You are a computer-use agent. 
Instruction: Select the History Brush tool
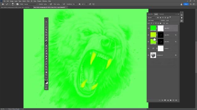pos(46,48)
